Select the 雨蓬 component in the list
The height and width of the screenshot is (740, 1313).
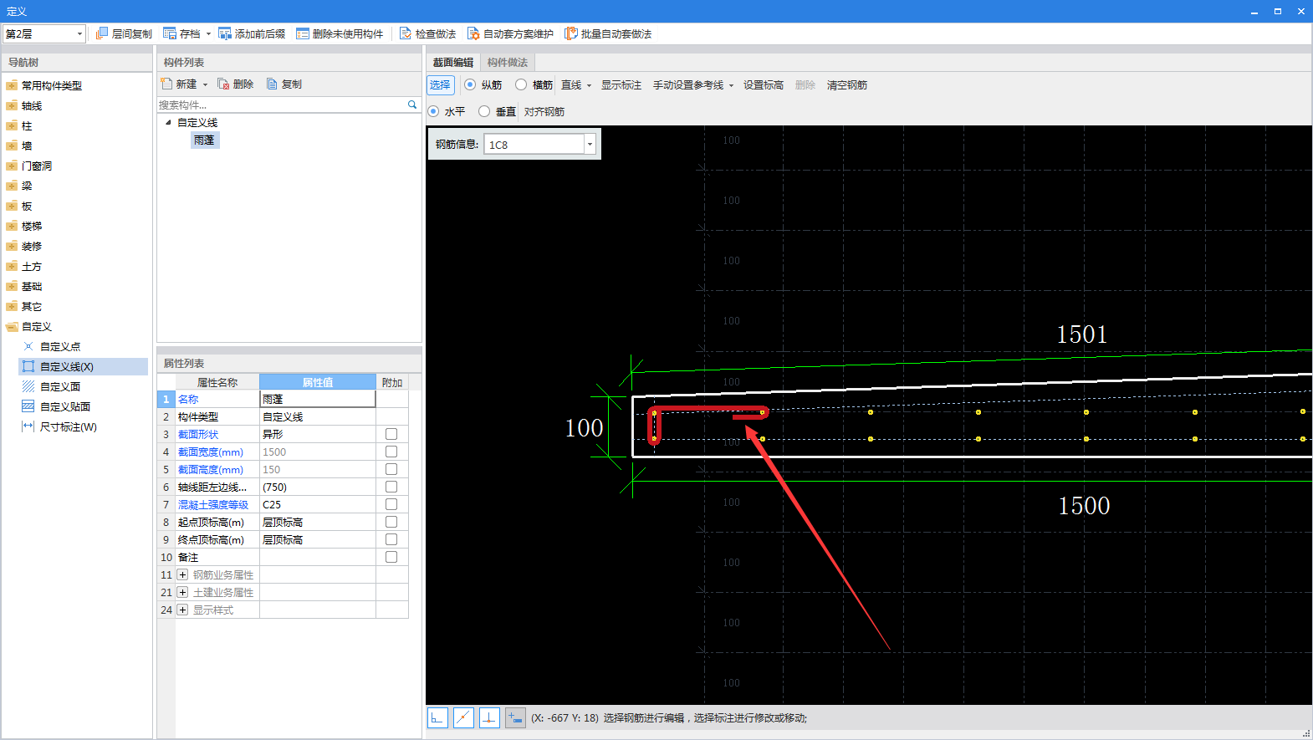pyautogui.click(x=204, y=140)
